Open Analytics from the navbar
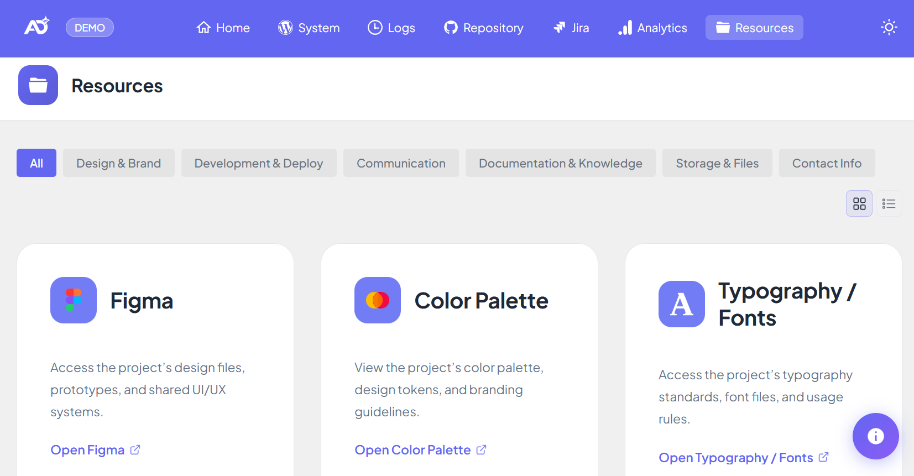This screenshot has height=476, width=914. coord(653,28)
